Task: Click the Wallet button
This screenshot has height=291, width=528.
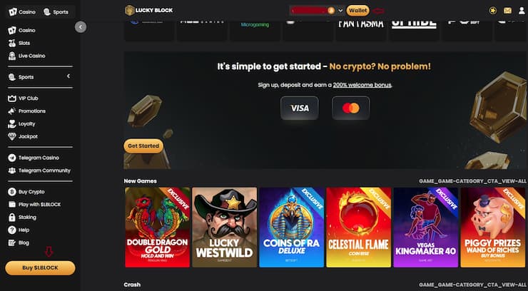Action: tap(358, 11)
